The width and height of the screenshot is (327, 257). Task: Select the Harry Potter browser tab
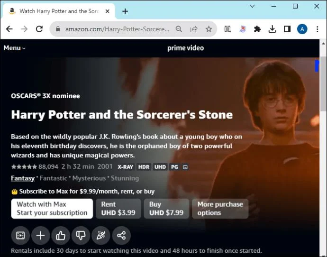[x=59, y=11]
